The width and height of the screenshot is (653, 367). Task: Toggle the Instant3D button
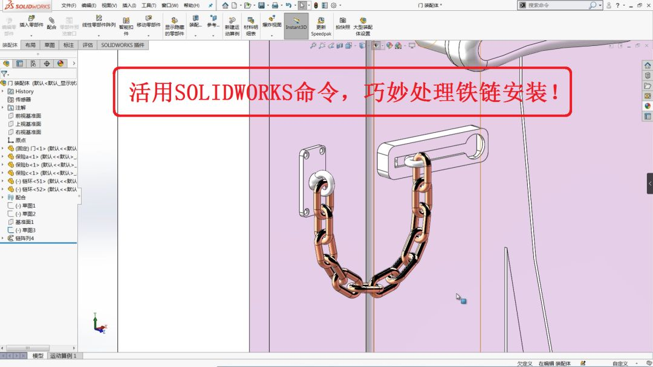click(x=296, y=26)
